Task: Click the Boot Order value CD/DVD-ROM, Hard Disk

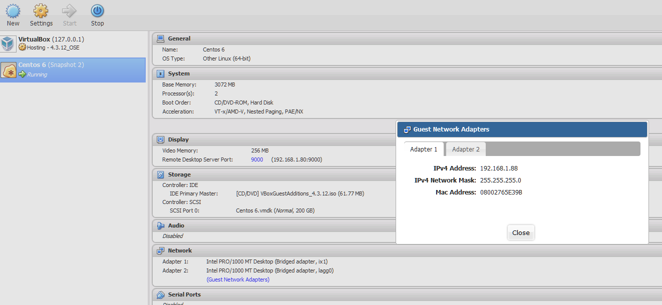Action: click(244, 102)
